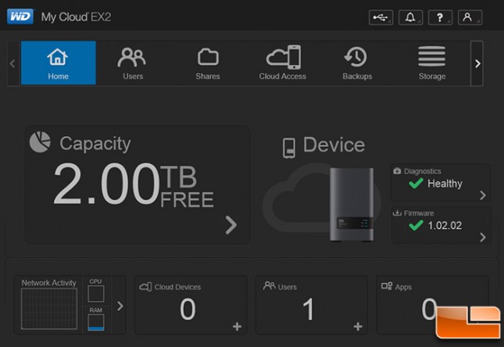The image size is (504, 347).
Task: Open the alerts bell icon
Action: click(410, 17)
